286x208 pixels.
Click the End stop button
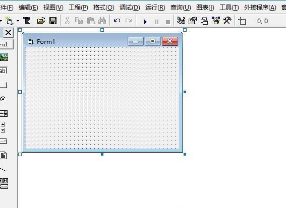[168, 22]
